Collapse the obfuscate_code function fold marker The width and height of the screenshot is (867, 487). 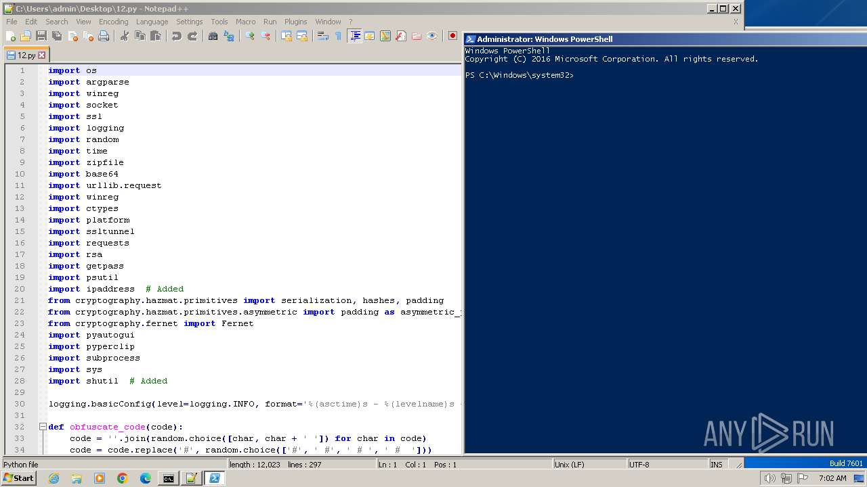click(x=42, y=427)
